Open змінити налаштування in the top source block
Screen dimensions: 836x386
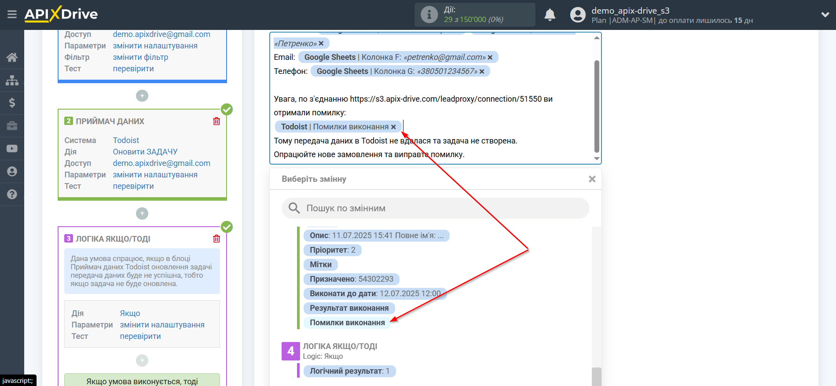[155, 46]
